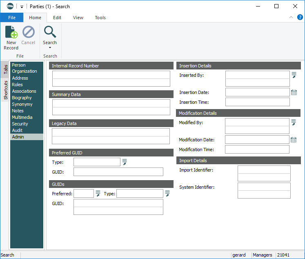This screenshot has width=305, height=259.
Task: Switch to the Tools ribbon tab
Action: click(100, 18)
